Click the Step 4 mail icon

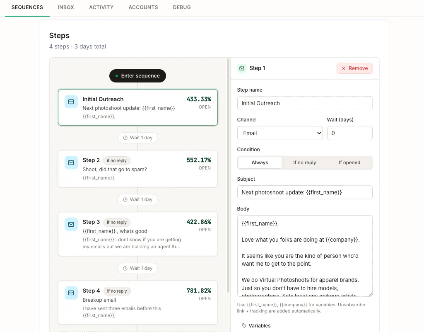(71, 293)
